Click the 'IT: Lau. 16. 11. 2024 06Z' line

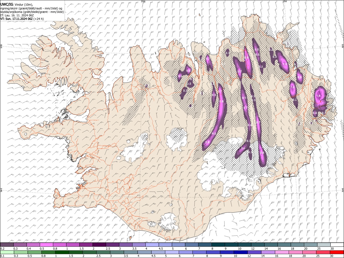pos(17,15)
